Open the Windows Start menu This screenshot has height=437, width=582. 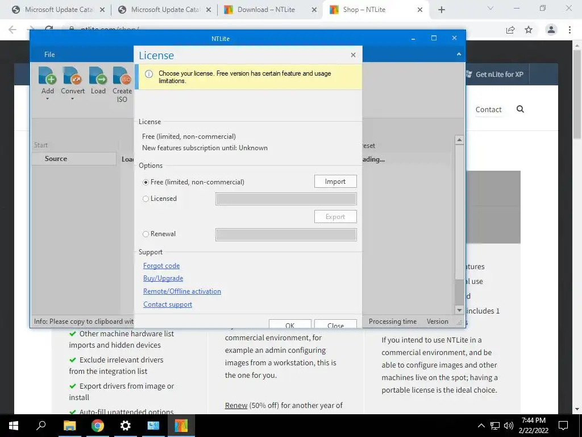coord(14,426)
